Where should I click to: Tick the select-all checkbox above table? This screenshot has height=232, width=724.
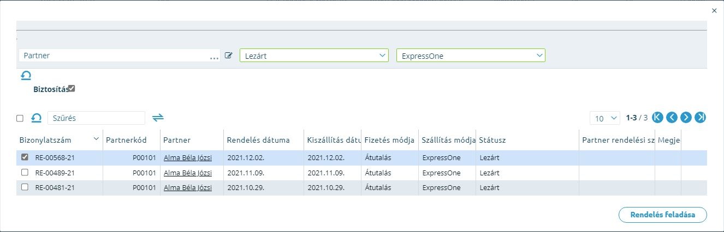tap(20, 118)
